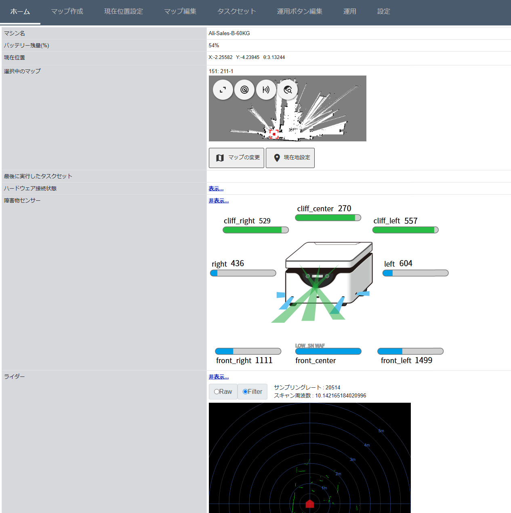Screen dimensions: 511x513
Task: Open the タスクセット tab
Action: pyautogui.click(x=237, y=11)
